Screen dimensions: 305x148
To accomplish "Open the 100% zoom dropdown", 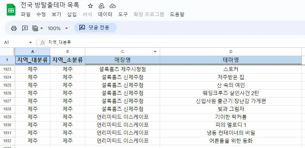I will [x=58, y=28].
